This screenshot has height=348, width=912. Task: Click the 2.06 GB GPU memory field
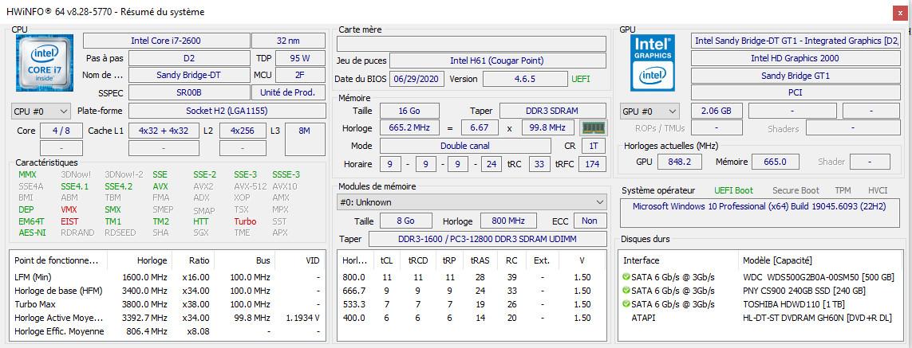[x=717, y=111]
